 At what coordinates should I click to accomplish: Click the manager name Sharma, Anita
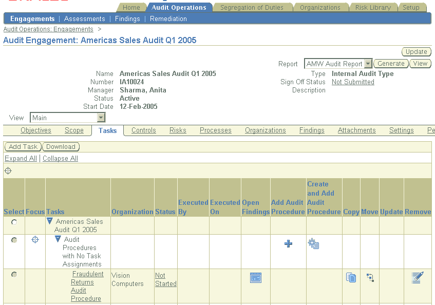point(143,90)
